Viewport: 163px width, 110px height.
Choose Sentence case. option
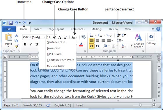point(58,42)
